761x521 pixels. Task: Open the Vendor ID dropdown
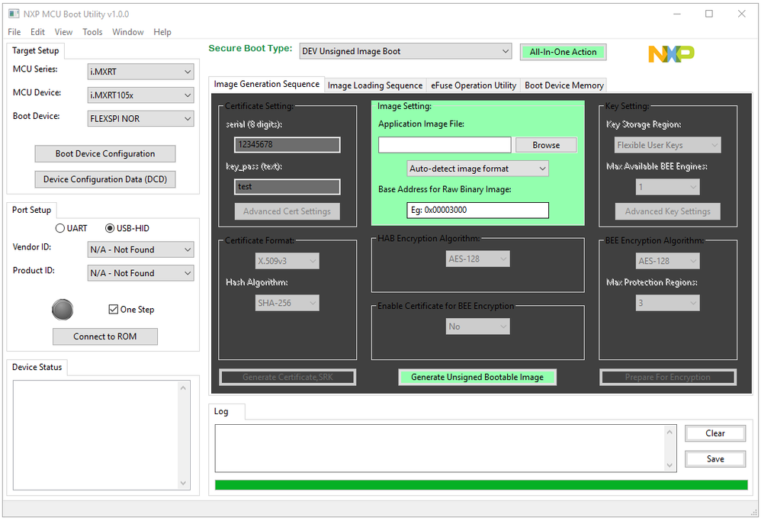tap(141, 249)
